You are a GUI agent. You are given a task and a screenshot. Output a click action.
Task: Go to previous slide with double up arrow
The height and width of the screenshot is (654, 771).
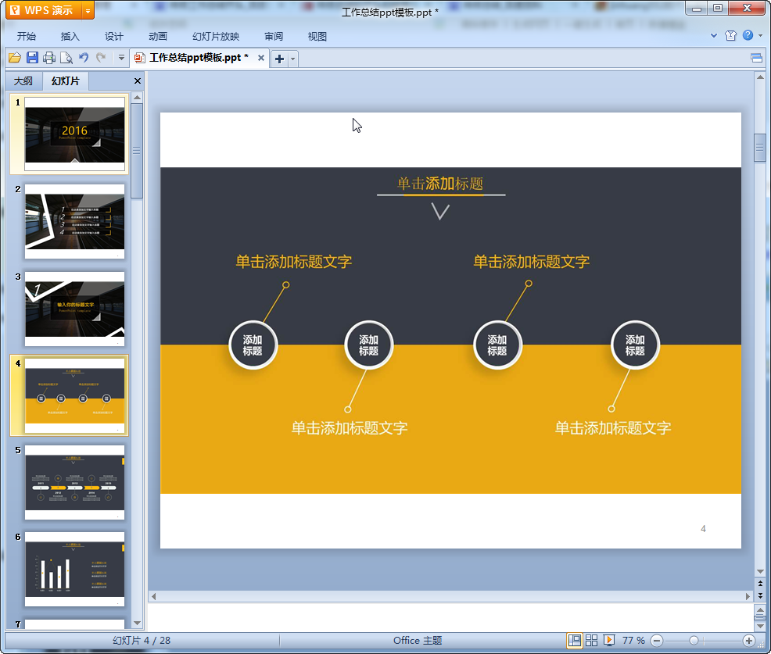tap(760, 584)
